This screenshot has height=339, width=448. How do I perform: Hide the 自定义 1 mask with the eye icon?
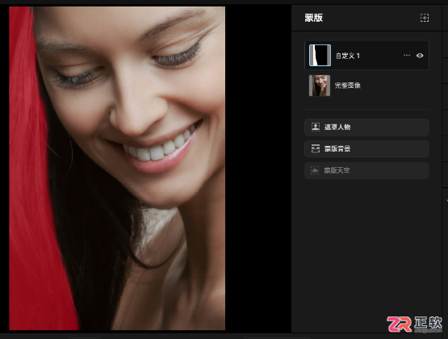tap(420, 56)
